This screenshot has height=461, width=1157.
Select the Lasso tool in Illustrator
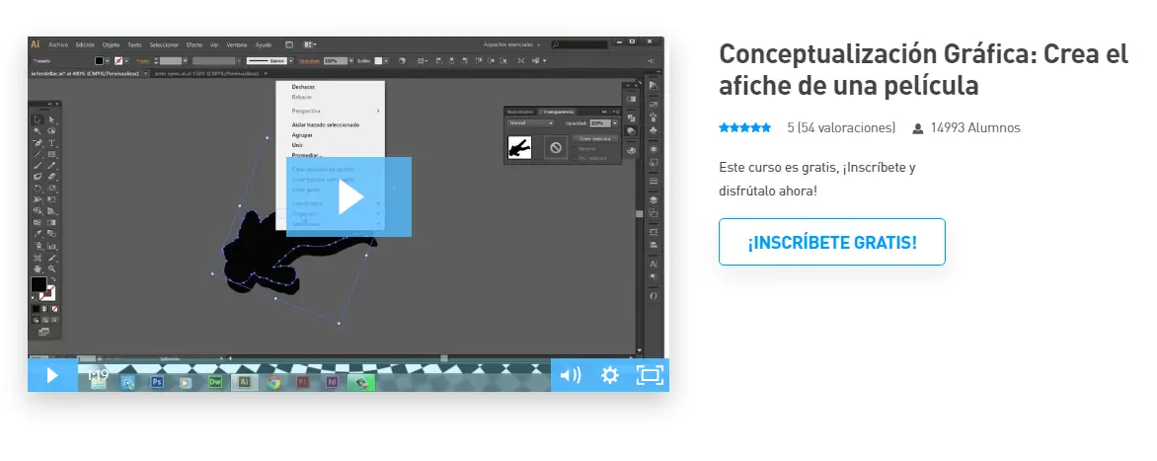(x=51, y=130)
